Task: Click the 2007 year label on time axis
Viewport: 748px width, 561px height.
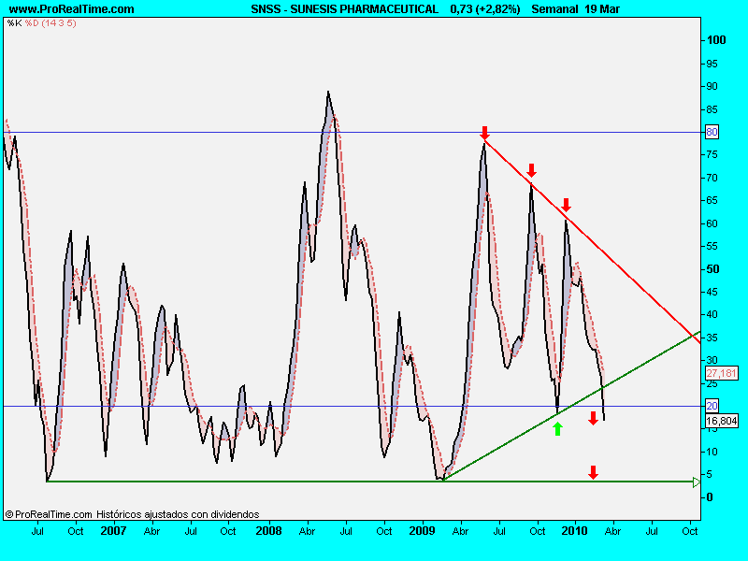Action: point(113,531)
